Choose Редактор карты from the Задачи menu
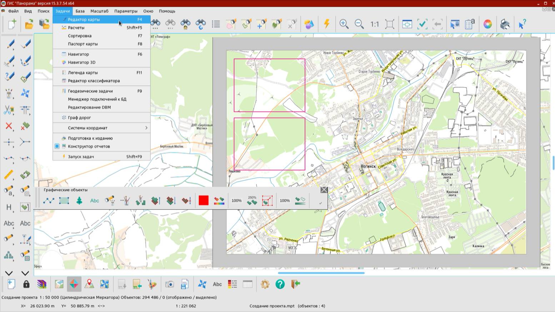Viewport: 555px width, 312px height. click(84, 20)
